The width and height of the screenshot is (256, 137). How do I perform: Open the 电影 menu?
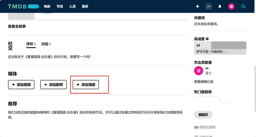pyautogui.click(x=47, y=6)
